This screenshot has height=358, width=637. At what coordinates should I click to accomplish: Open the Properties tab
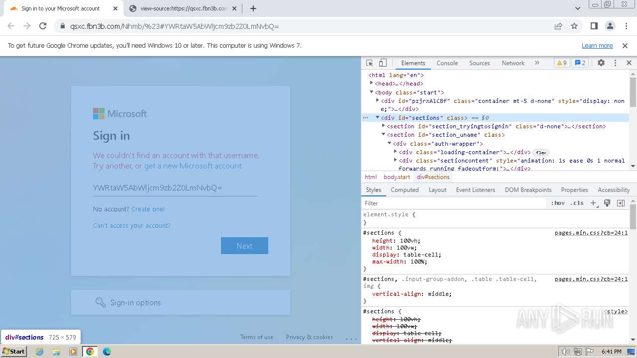[x=574, y=190]
